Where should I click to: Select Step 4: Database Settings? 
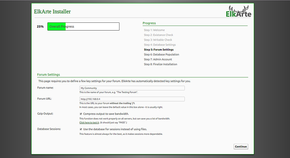pyautogui.click(x=160, y=45)
